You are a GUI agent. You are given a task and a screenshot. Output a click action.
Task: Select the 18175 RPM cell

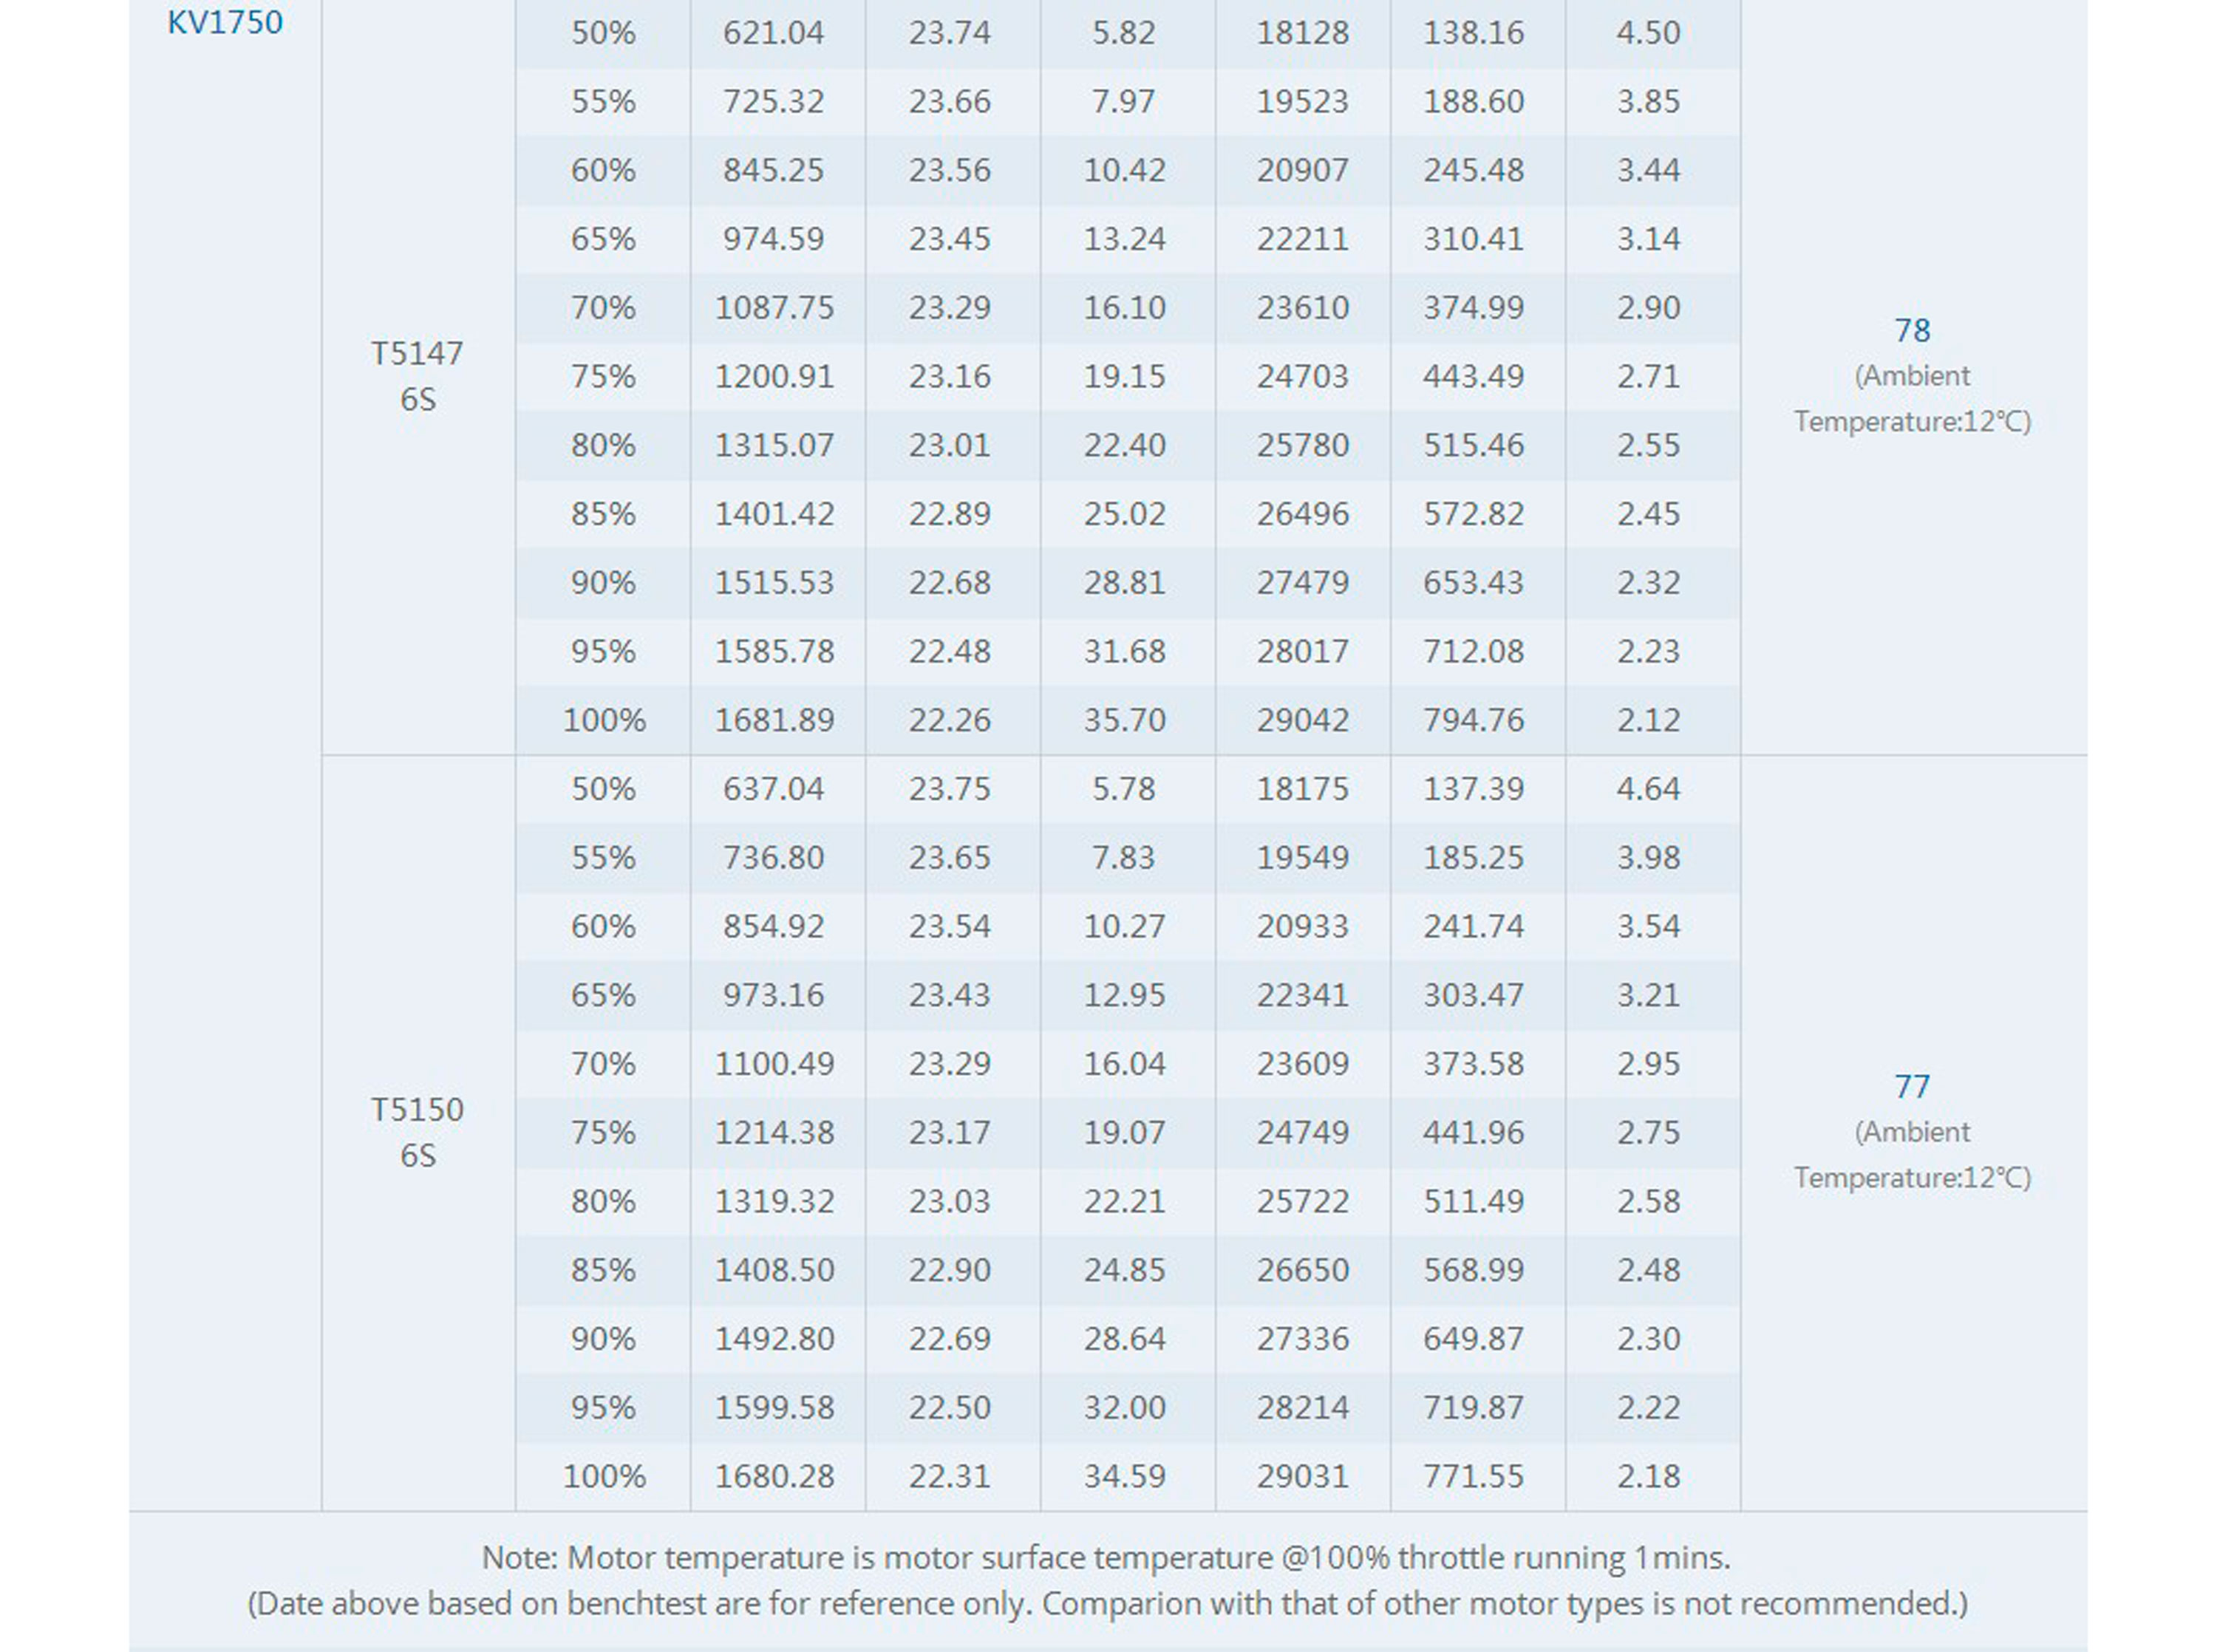1302,789
